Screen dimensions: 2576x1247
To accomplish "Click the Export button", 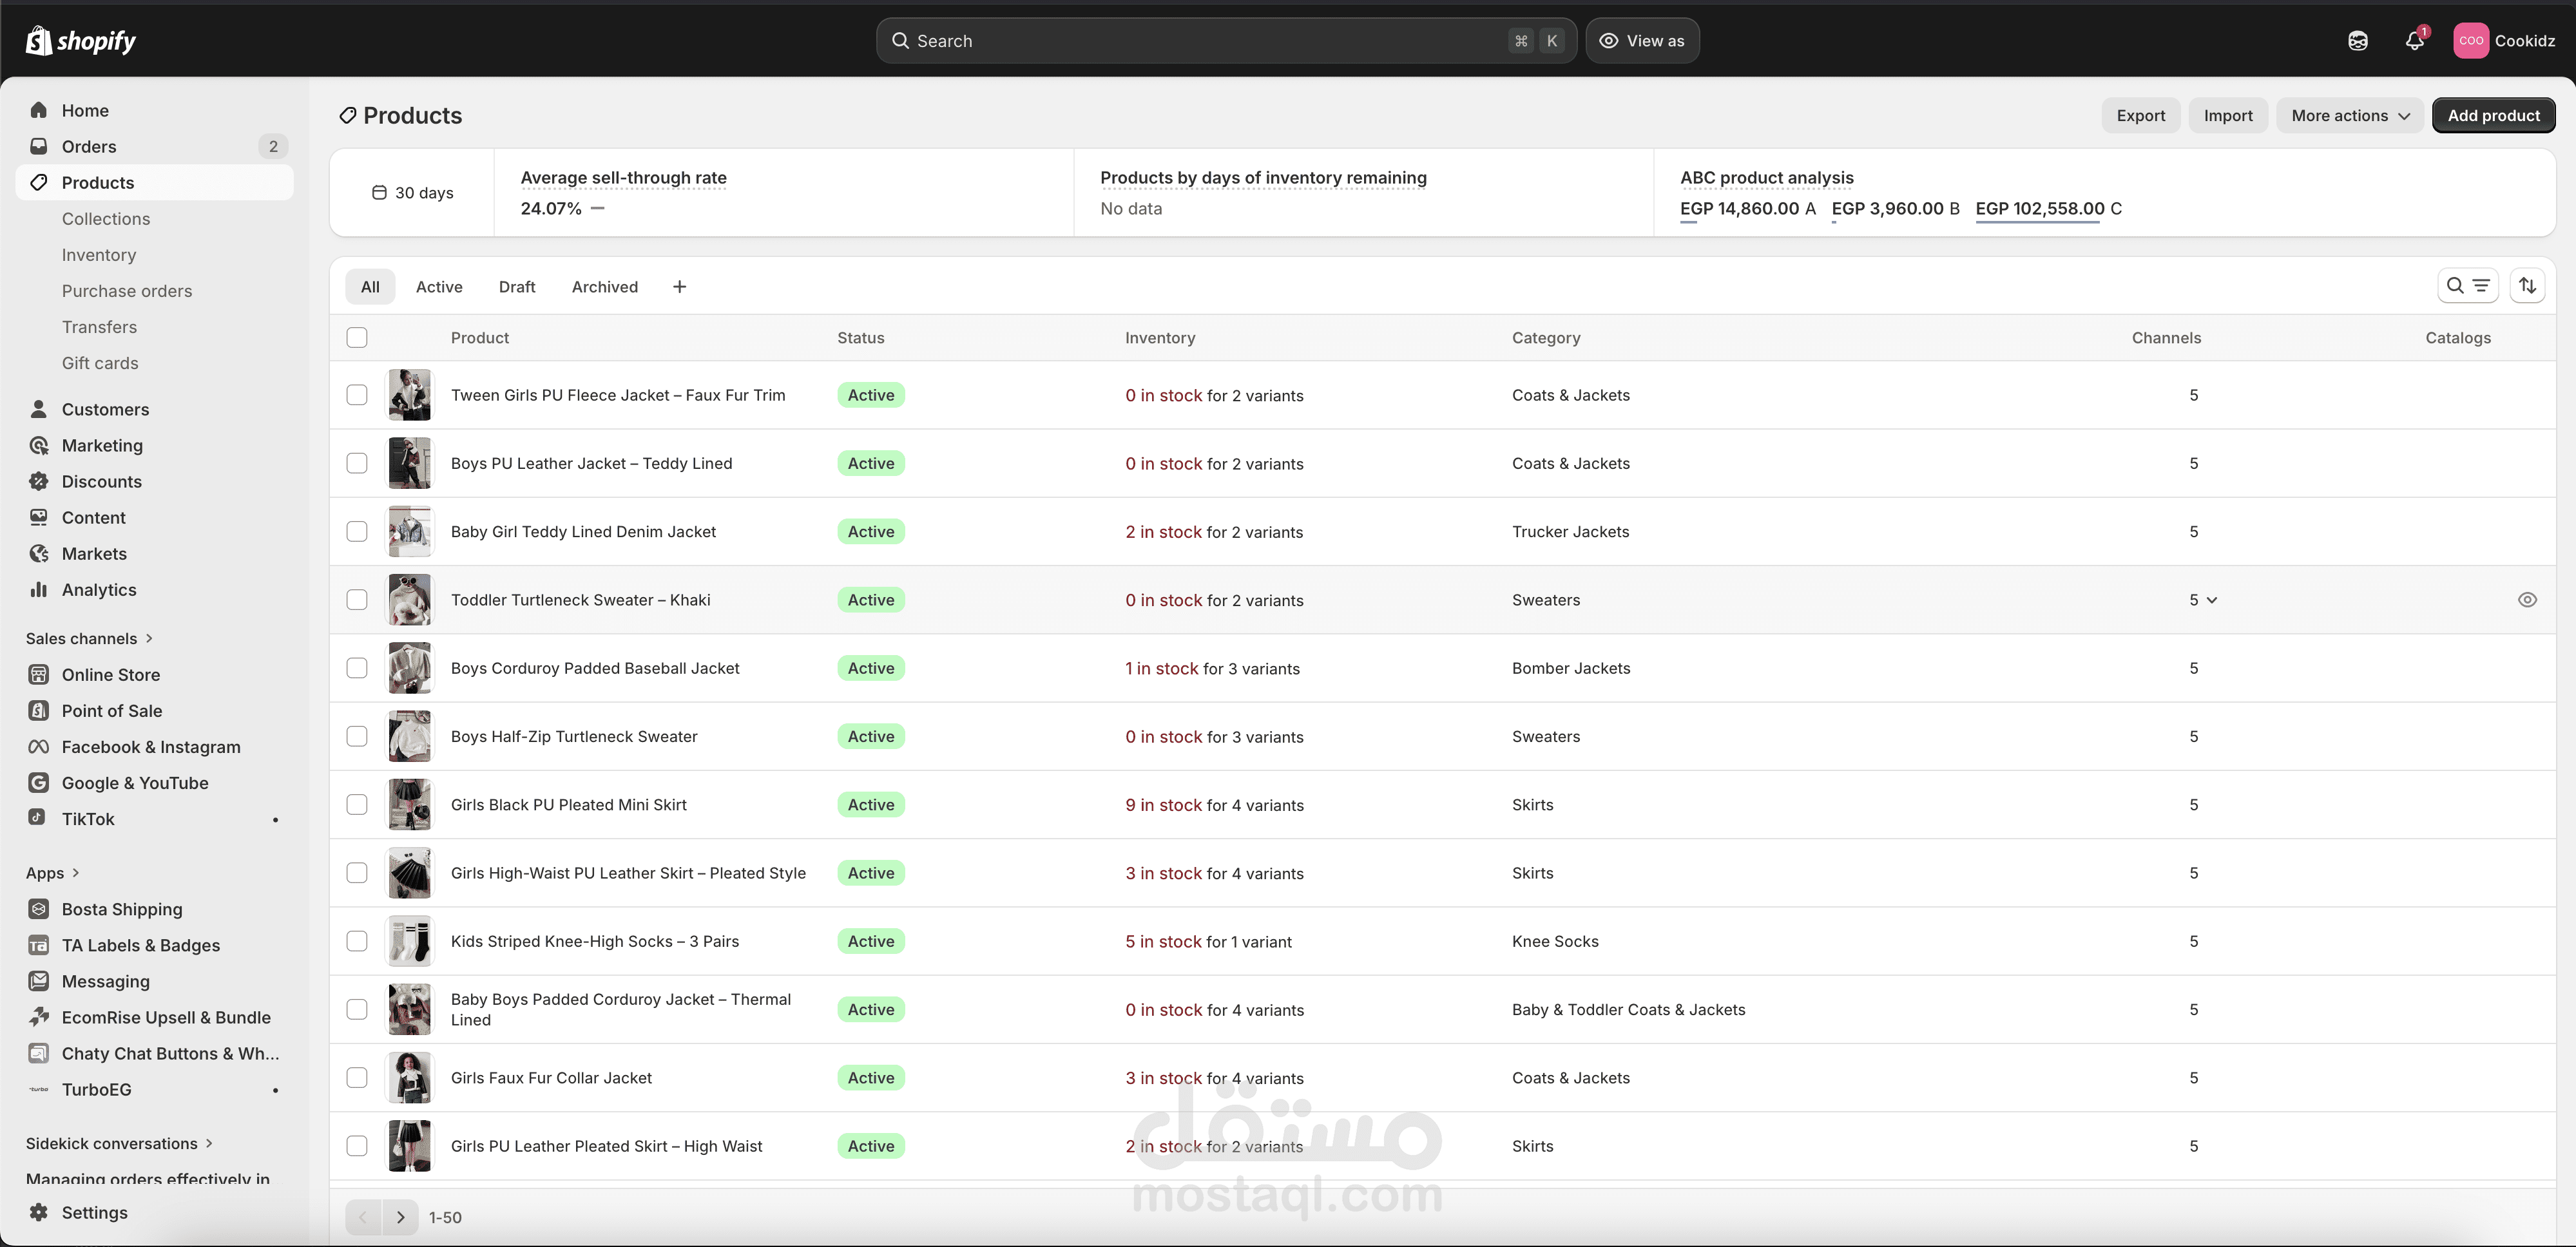I will (2141, 116).
